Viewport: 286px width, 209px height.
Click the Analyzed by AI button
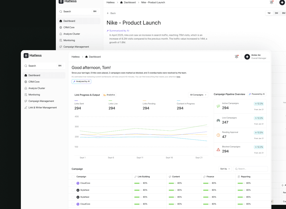coord(81,82)
